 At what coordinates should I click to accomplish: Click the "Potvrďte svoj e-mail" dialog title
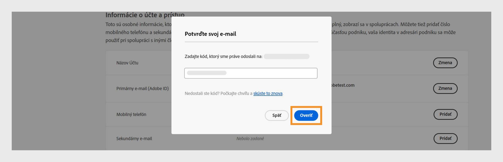(x=210, y=34)
